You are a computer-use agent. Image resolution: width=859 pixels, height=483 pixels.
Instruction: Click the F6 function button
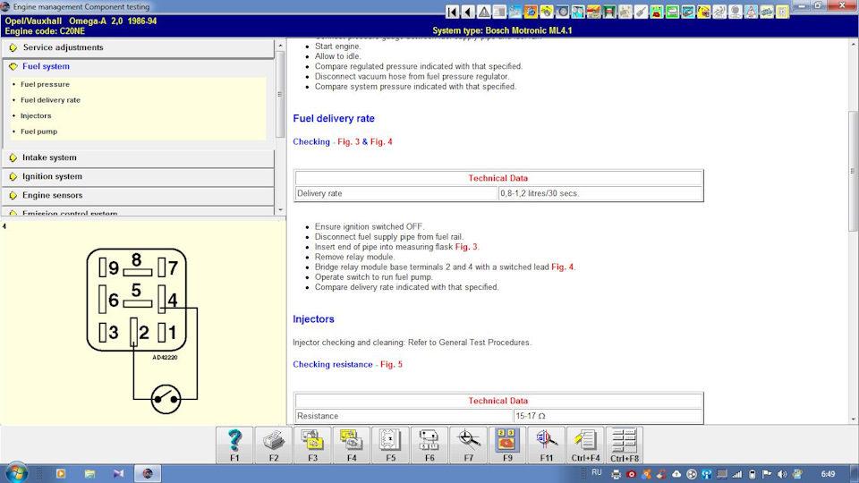(x=429, y=445)
